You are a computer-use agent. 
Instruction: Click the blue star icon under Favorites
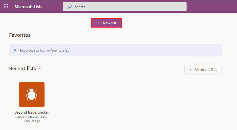click(15, 50)
